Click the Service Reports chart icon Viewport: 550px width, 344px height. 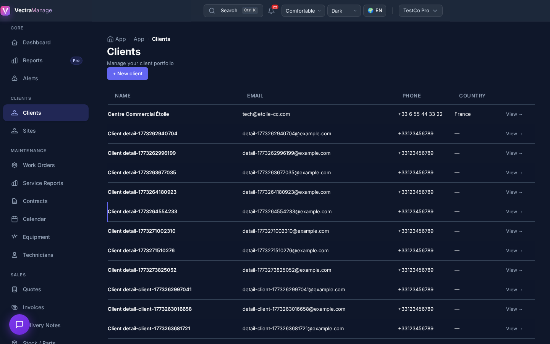(15, 183)
